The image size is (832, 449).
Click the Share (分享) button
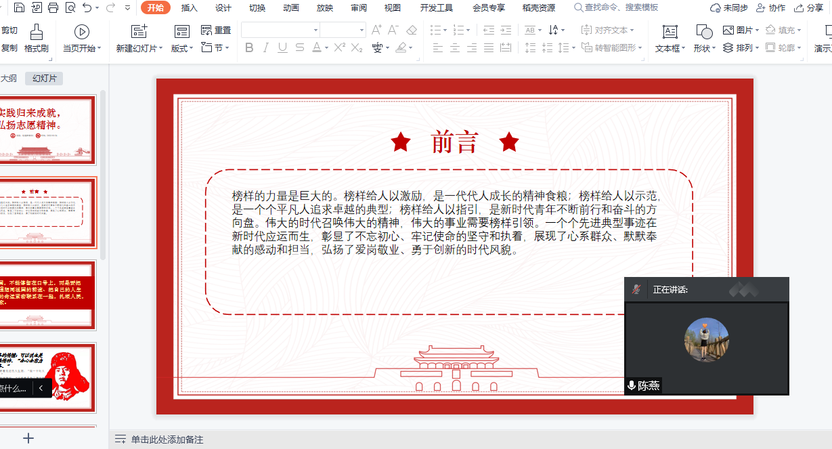pos(808,8)
